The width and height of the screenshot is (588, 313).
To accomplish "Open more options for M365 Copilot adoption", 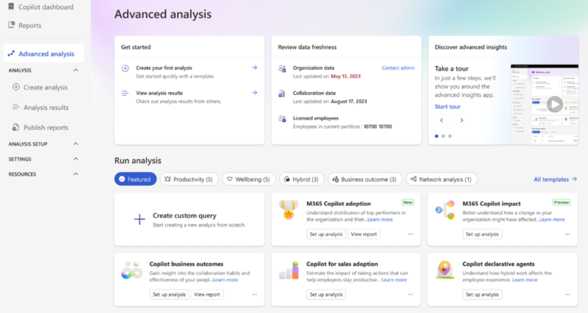I will (x=411, y=234).
